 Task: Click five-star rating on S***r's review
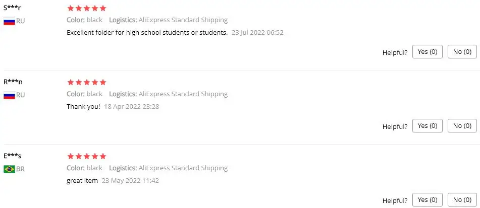click(86, 9)
